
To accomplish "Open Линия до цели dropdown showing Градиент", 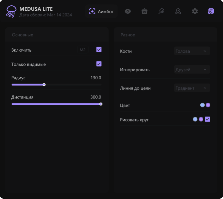I will click(x=192, y=88).
